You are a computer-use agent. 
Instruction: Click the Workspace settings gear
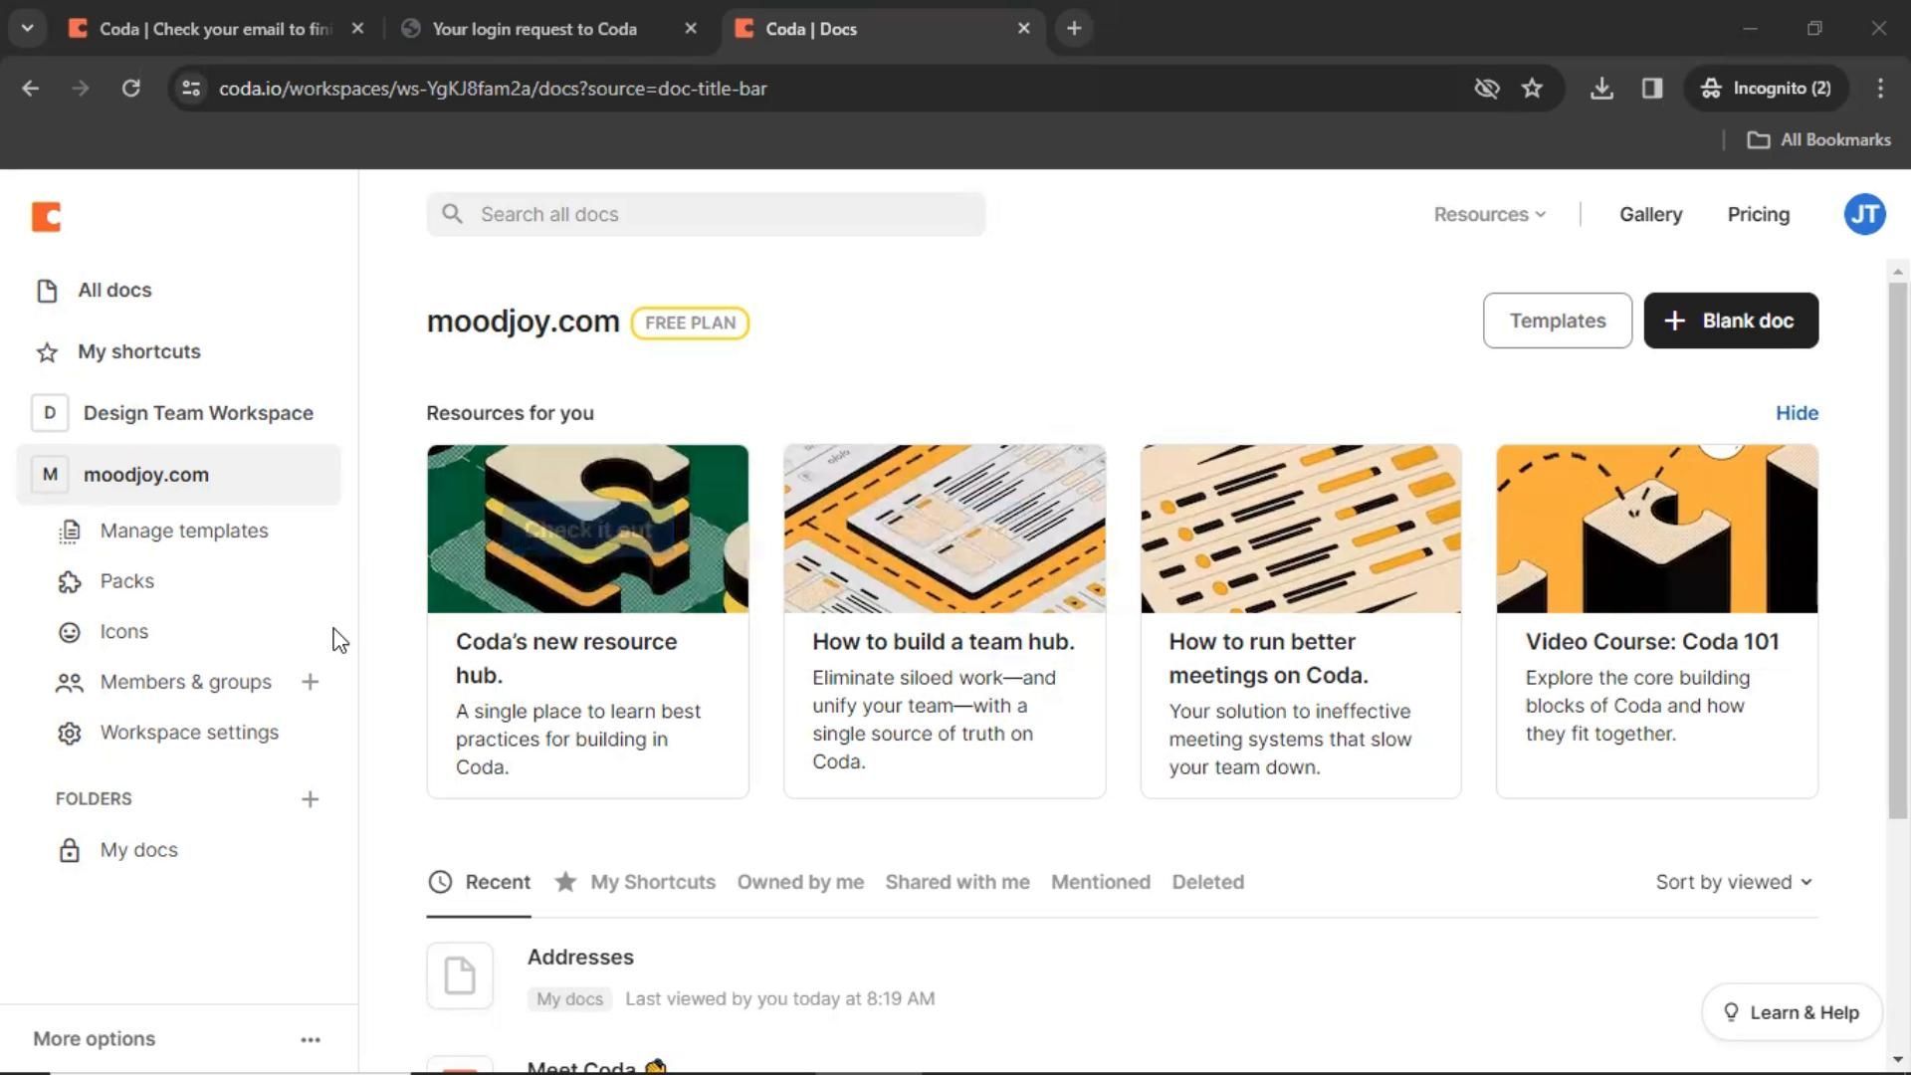click(69, 734)
